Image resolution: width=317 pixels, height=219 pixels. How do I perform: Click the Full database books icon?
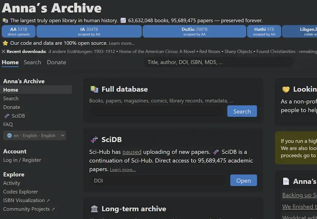[94, 89]
